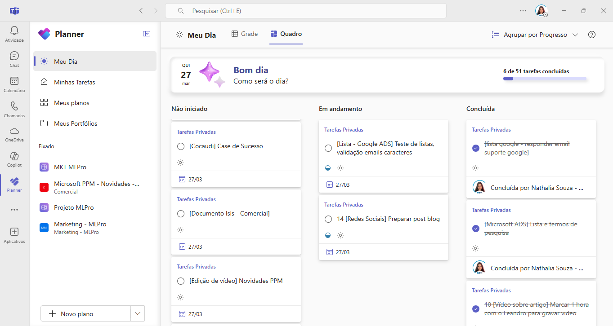Viewport: 613px width, 326px height.
Task: Open Settings and more ellipsis in title bar
Action: 523,11
